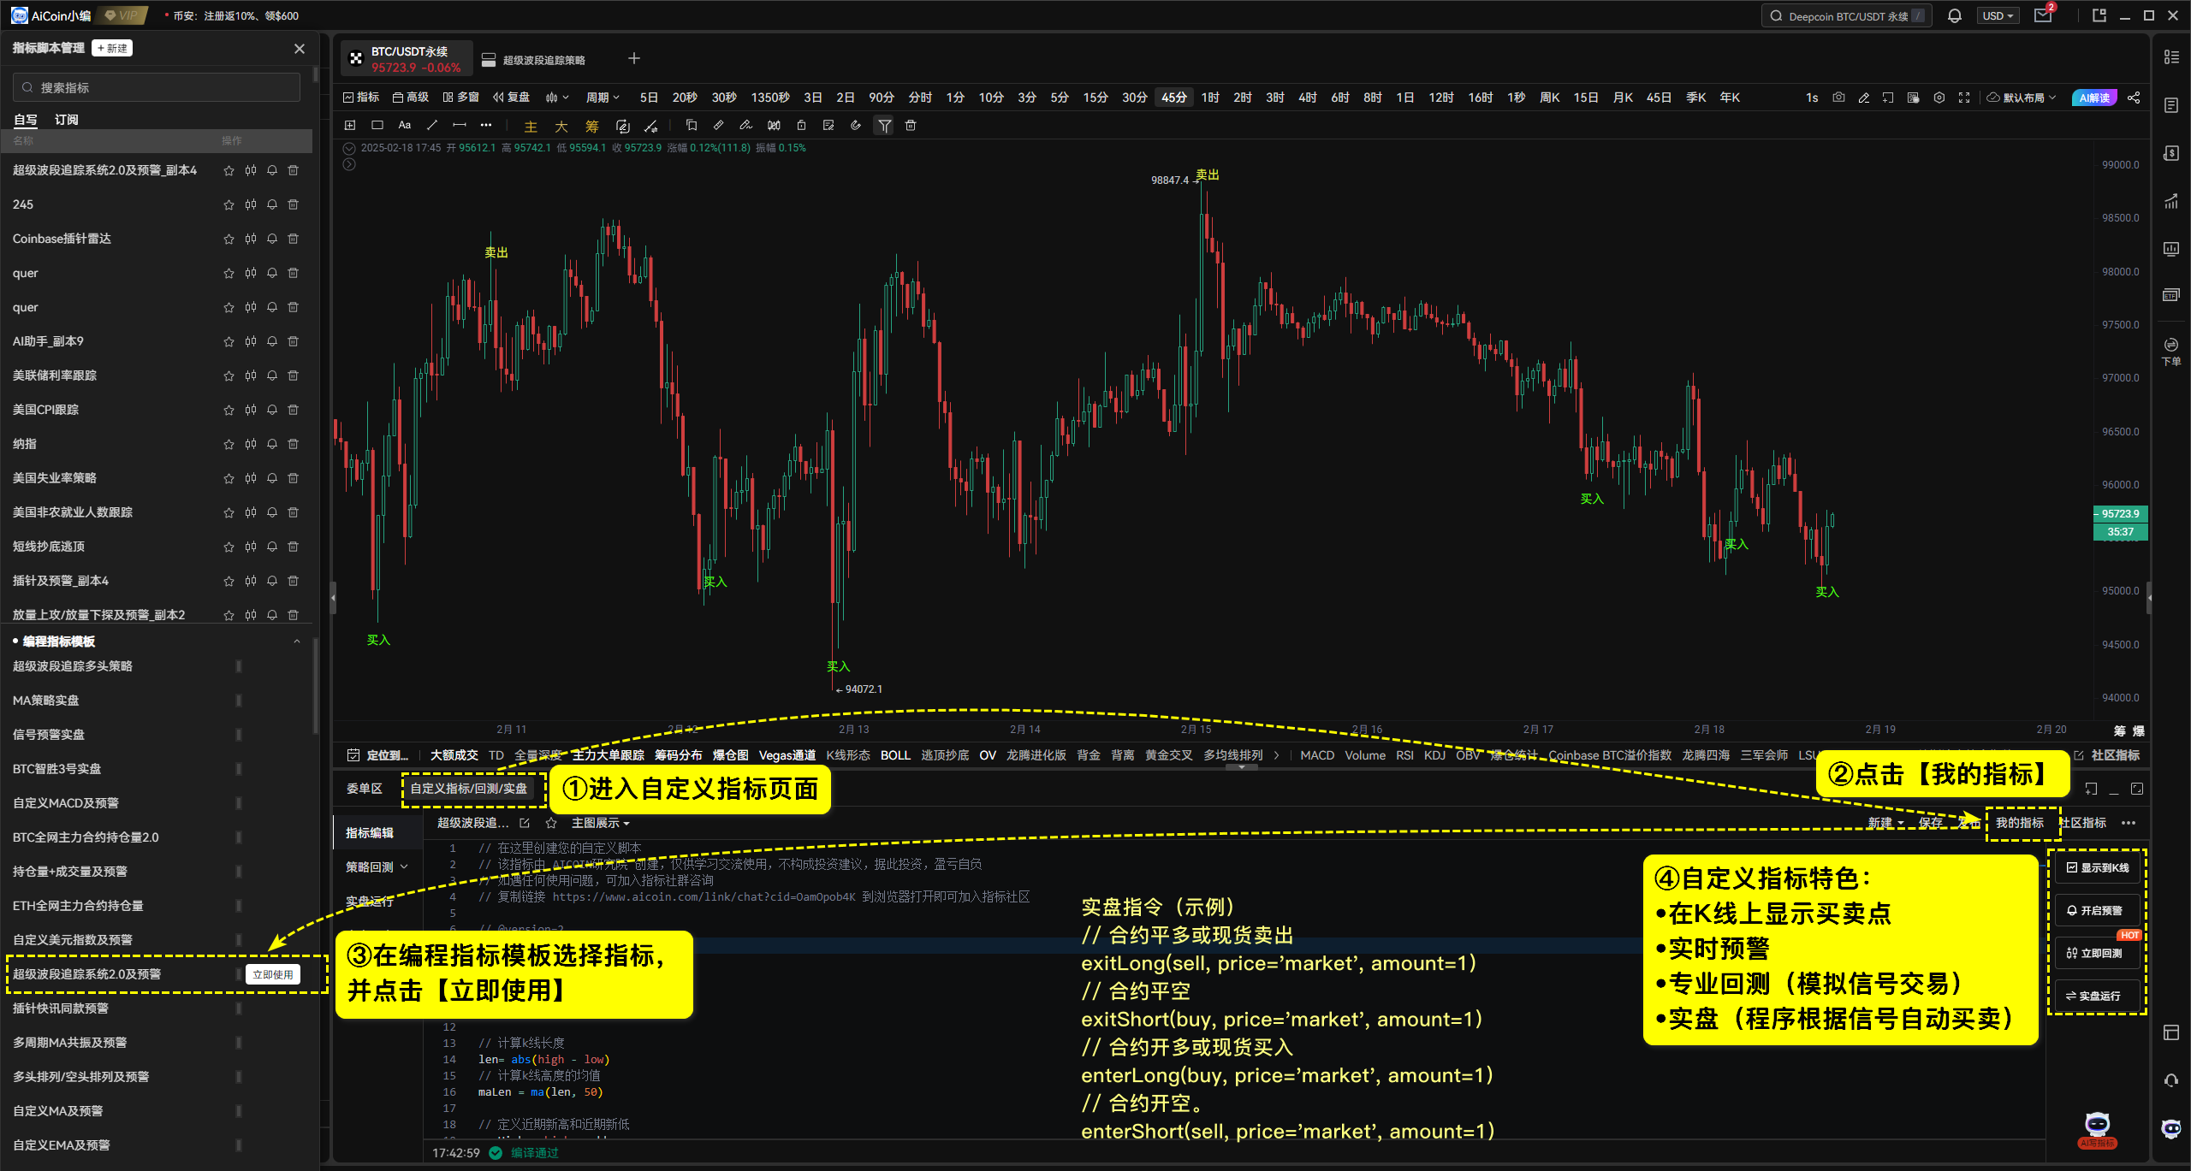Toggle the Volume sub-indicator
Screen dimensions: 2191x1171
[1365, 755]
